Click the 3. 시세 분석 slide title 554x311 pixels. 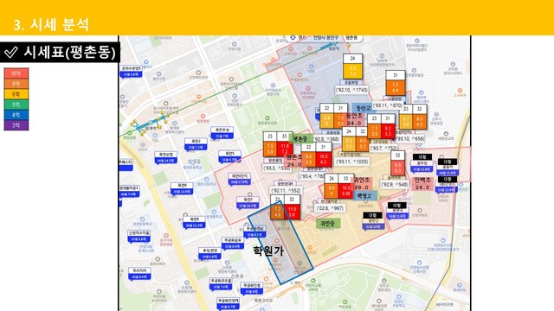pyautogui.click(x=51, y=25)
